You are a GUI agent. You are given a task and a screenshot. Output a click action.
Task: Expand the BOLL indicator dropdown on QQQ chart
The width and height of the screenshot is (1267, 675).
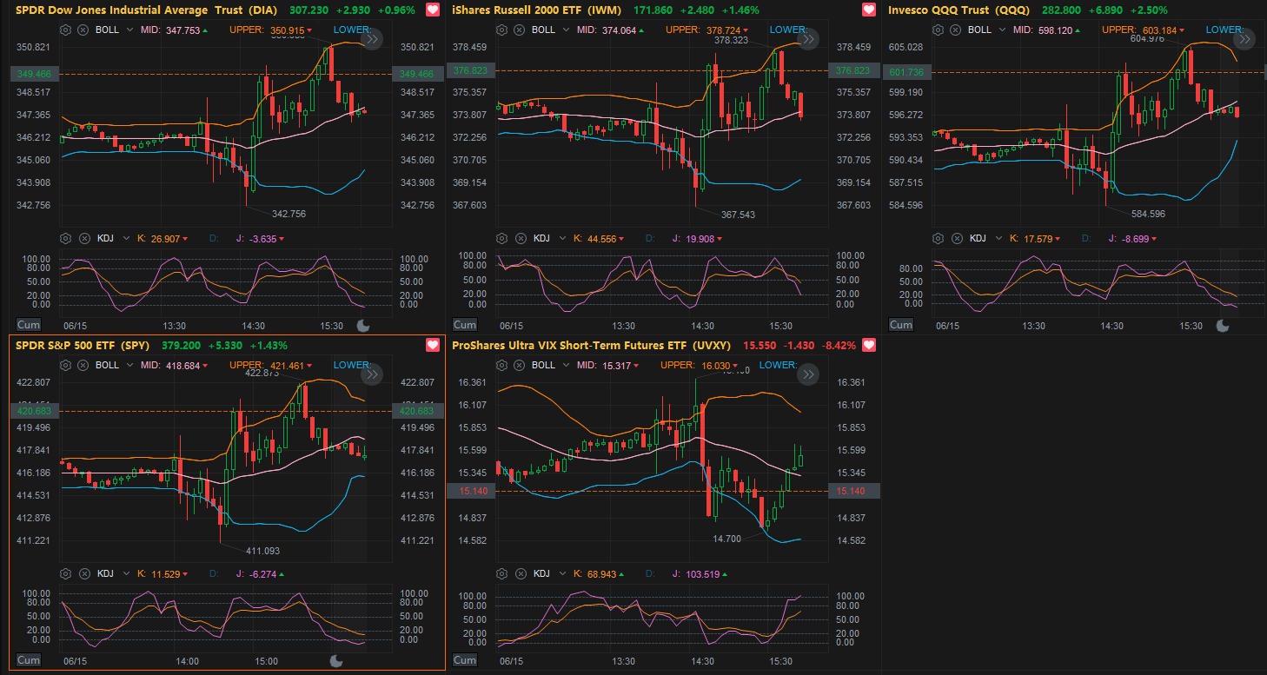point(1003,30)
